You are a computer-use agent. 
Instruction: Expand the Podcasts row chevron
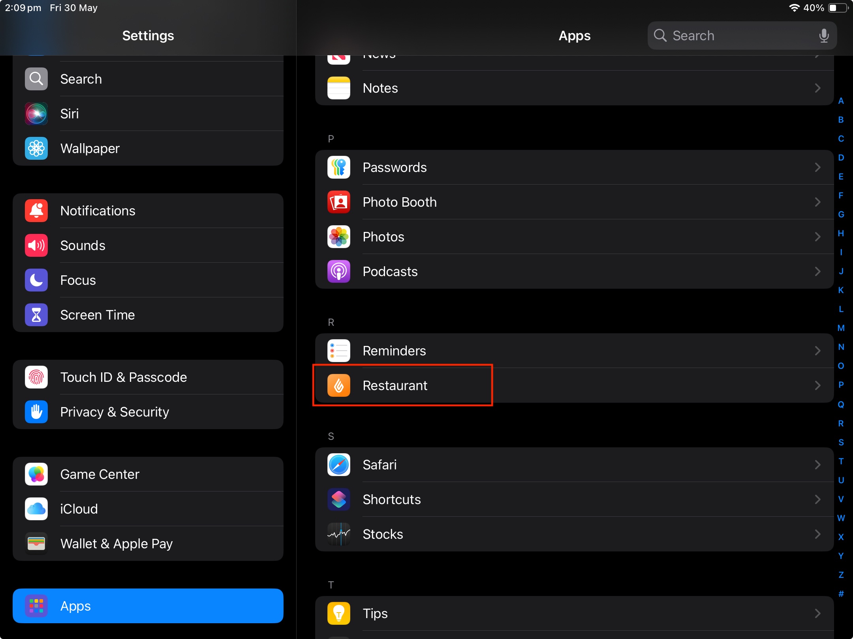[818, 271]
